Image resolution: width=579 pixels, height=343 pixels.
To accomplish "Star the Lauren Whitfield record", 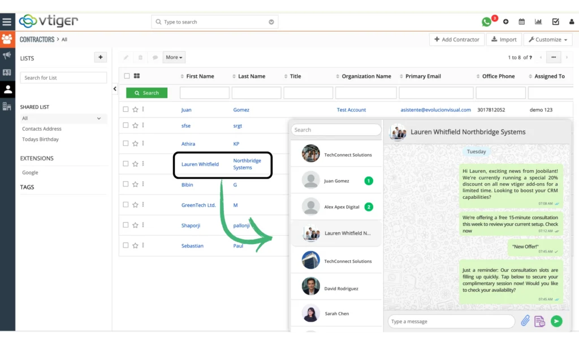I will pos(136,163).
